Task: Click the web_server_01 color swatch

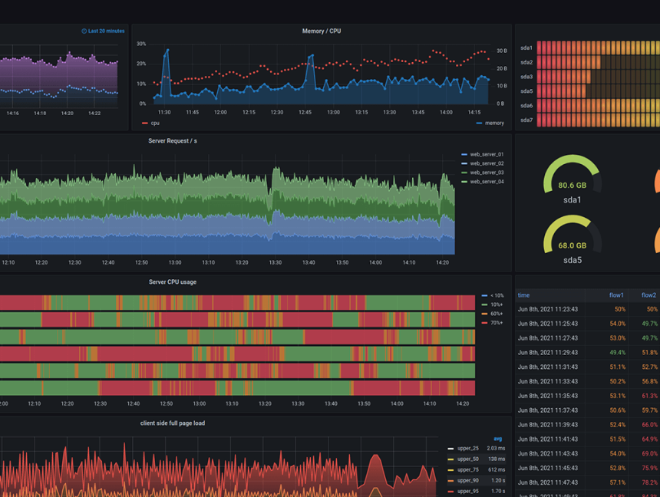Action: click(x=464, y=154)
